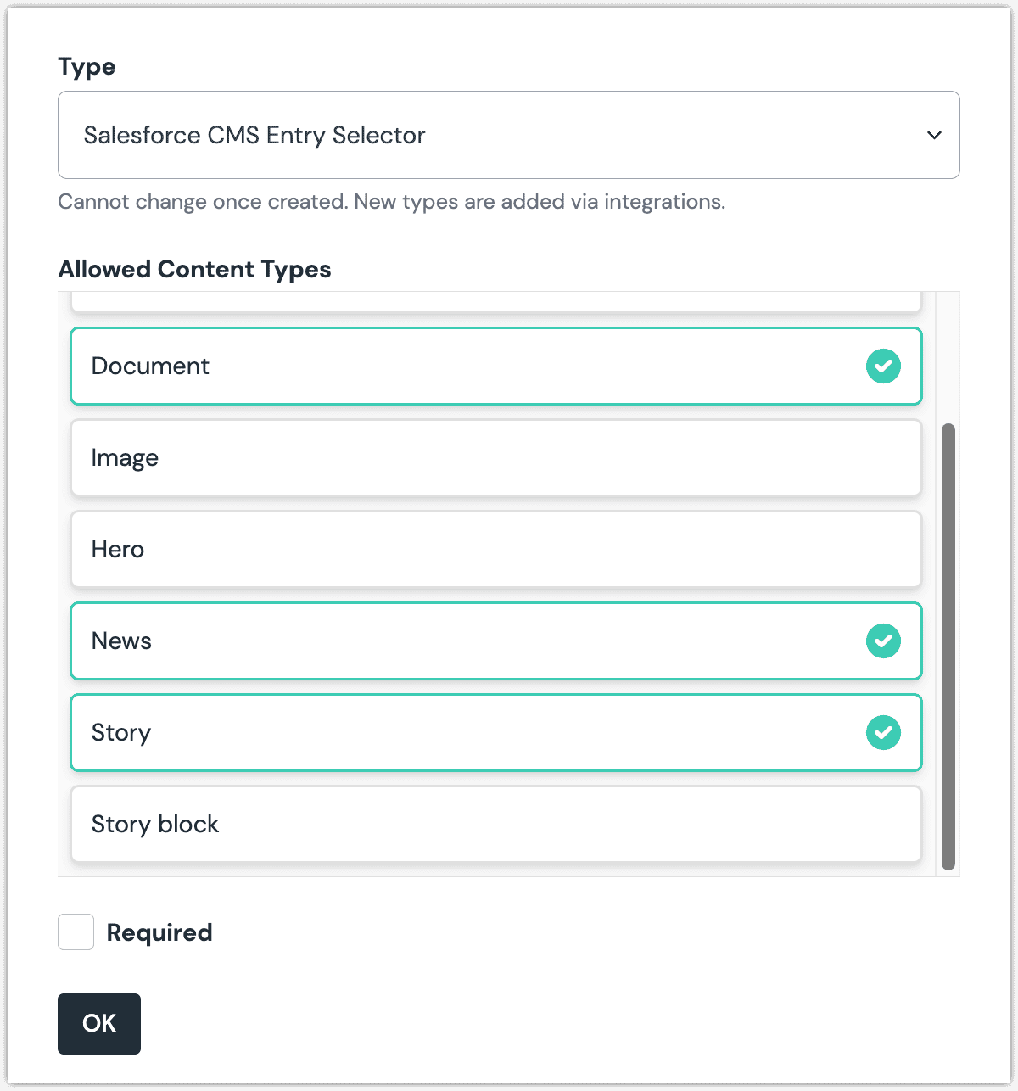
Task: Select the Image content type
Action: [x=495, y=458]
